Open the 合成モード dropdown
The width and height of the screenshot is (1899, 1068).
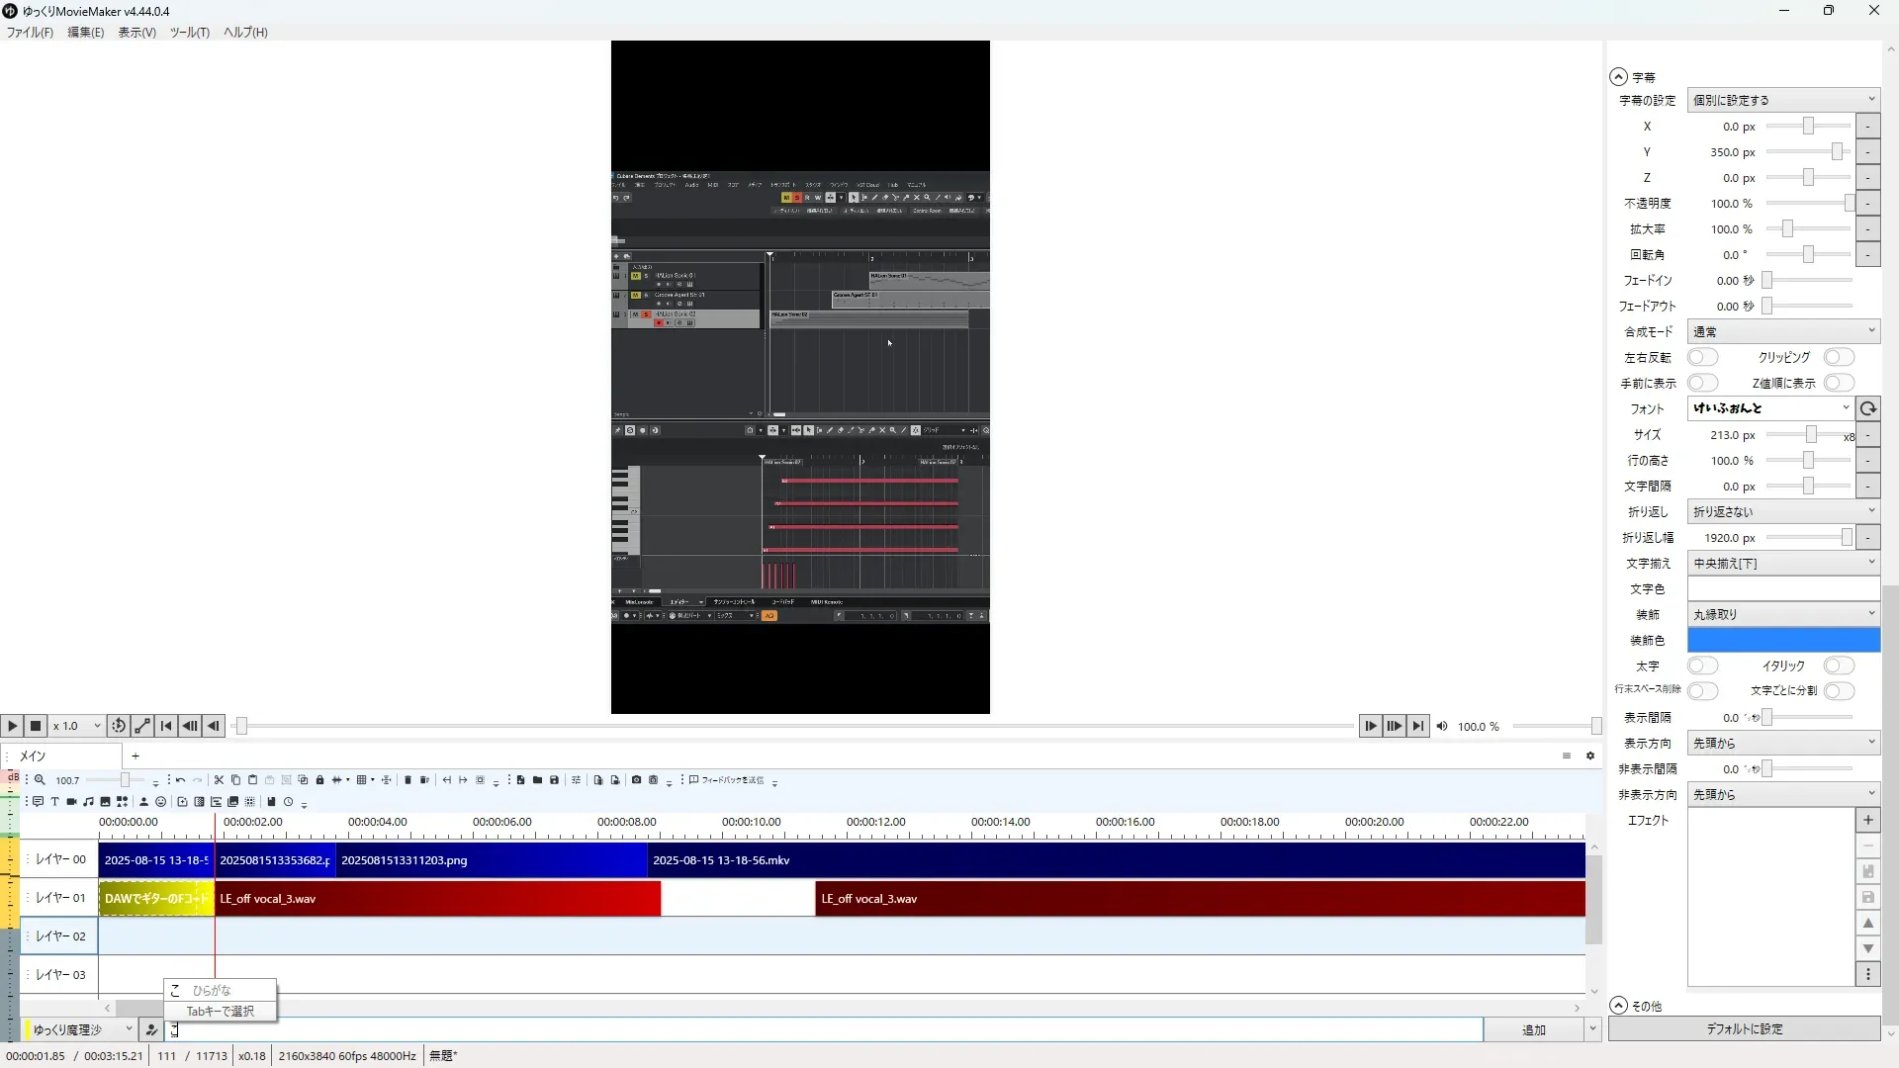1782,331
